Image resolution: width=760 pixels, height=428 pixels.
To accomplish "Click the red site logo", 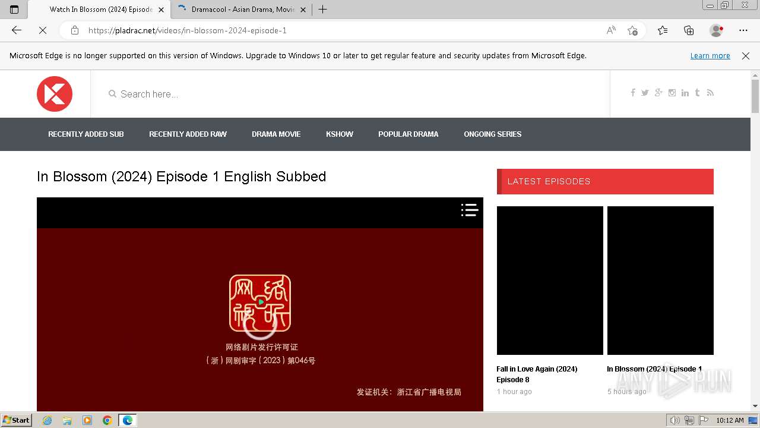I will point(55,94).
